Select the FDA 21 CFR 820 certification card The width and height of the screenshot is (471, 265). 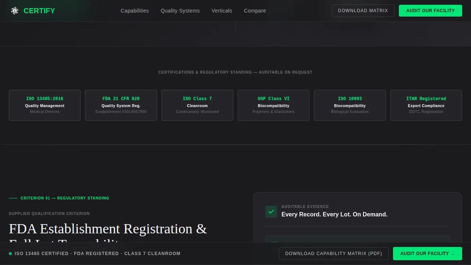click(121, 105)
